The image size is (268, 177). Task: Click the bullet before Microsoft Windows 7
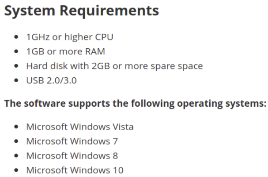(x=16, y=141)
